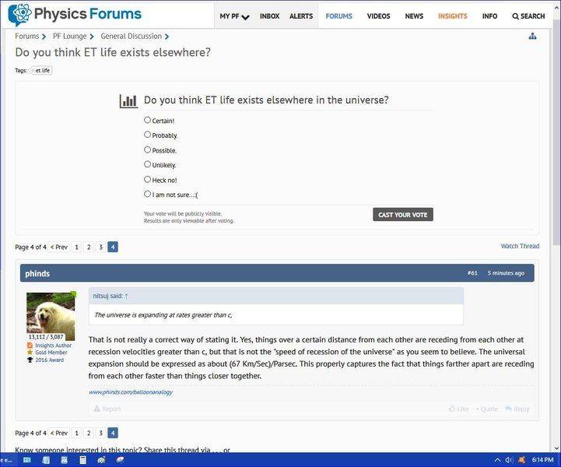
Task: Expand the chevron after PF Lounge breadcrumb
Action: tap(92, 37)
